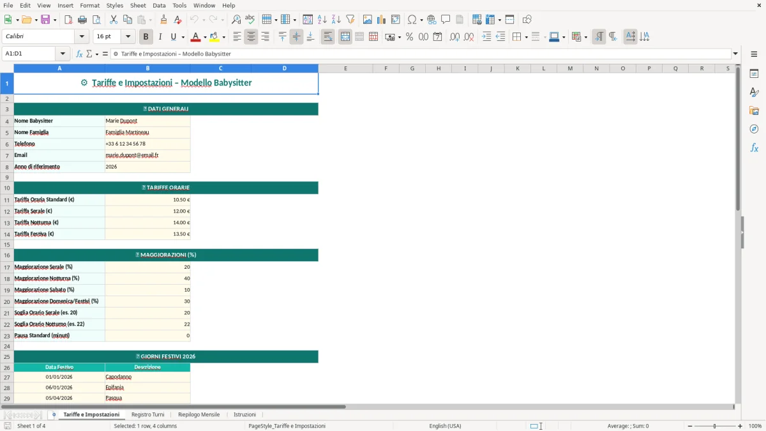
Task: Sort ascending A to Z
Action: (322, 20)
